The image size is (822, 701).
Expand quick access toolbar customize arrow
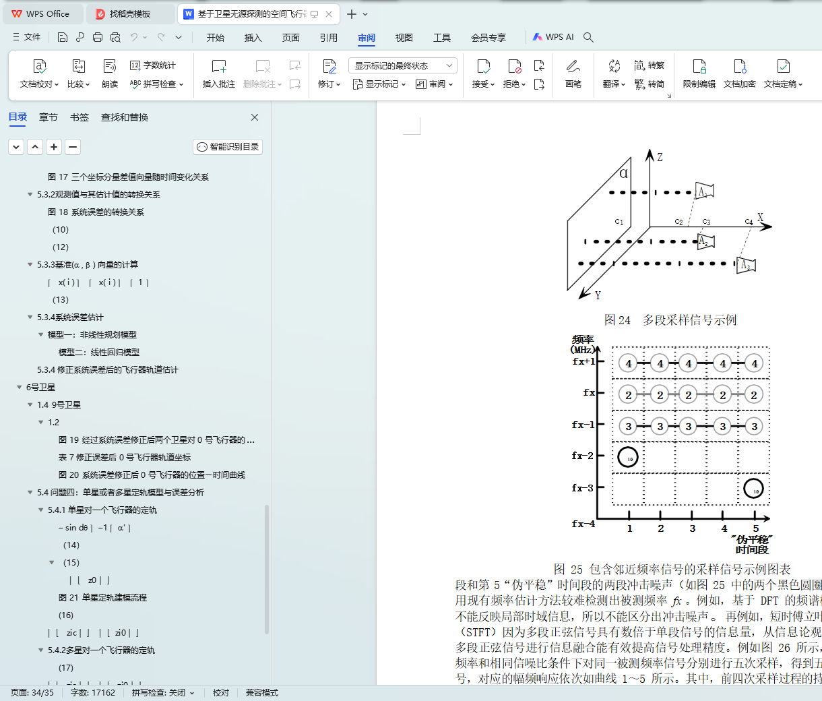click(179, 37)
